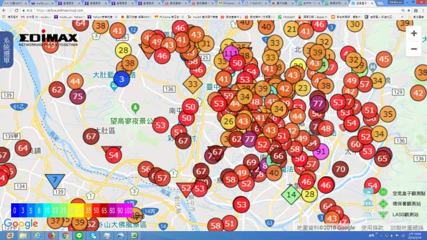Click the magenta 100 color scale swatch
Image resolution: width=427 pixels, height=240 pixels.
[129, 210]
